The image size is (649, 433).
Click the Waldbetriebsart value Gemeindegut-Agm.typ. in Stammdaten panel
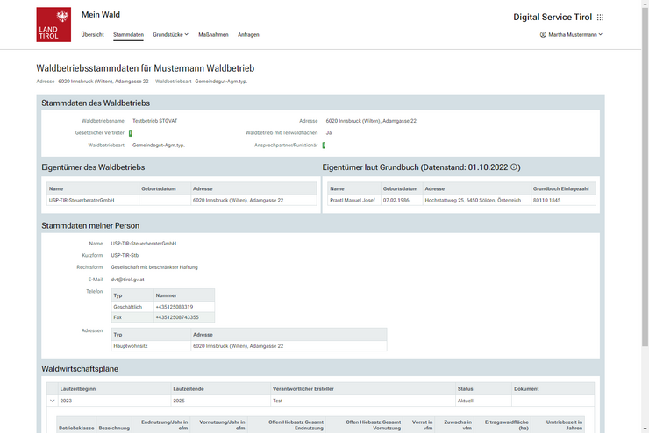tap(159, 146)
